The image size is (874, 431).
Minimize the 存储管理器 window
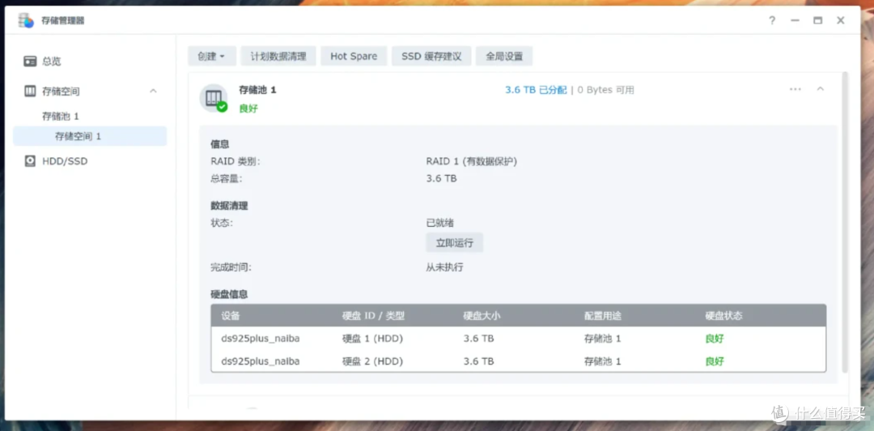tap(795, 20)
